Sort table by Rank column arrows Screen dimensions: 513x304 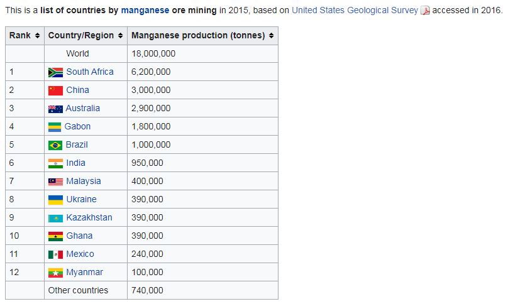[37, 36]
